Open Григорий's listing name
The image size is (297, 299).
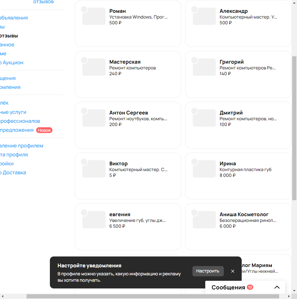[231, 62]
